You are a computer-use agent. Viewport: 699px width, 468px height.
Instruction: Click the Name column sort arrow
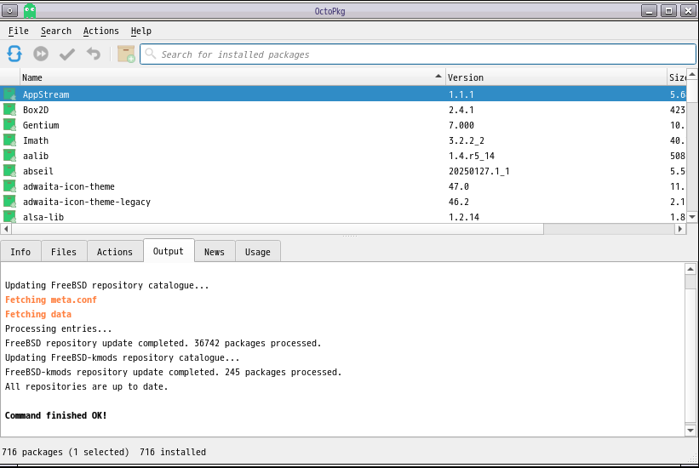438,77
